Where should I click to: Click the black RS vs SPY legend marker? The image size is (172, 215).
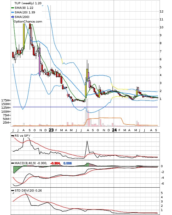click(12, 136)
